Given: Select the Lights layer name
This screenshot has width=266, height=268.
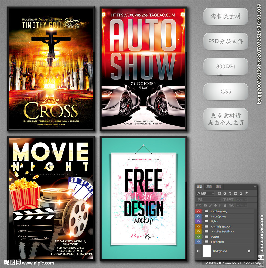Looking at the screenshot, I should tap(214, 221).
